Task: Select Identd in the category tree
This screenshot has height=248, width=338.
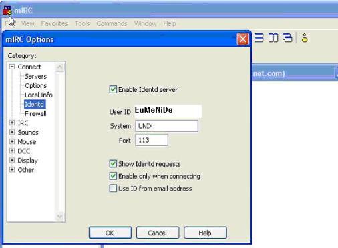Action: coord(35,104)
